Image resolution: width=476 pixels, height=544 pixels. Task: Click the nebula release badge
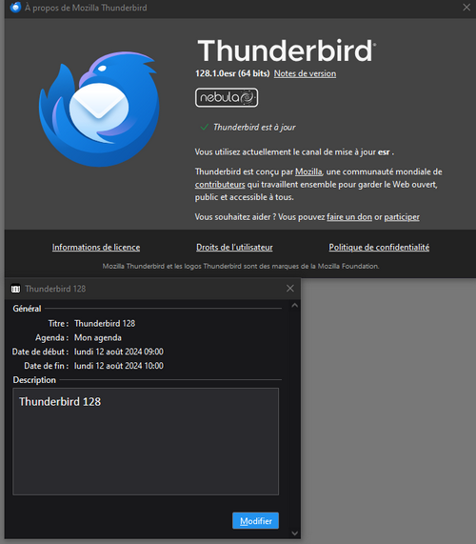227,97
